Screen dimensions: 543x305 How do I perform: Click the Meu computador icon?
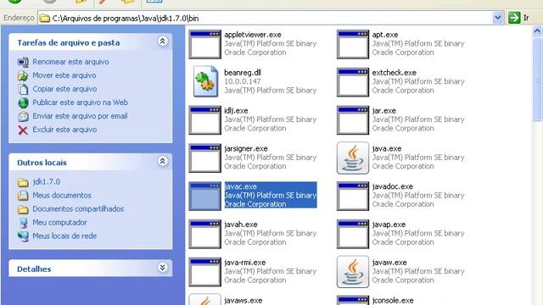tap(23, 223)
